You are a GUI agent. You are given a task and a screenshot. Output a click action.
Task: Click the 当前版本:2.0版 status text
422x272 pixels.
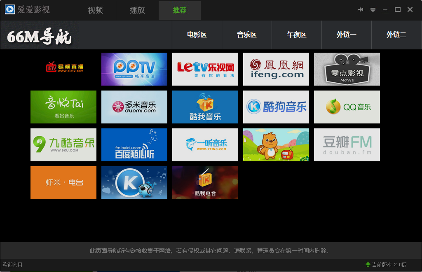point(389,265)
